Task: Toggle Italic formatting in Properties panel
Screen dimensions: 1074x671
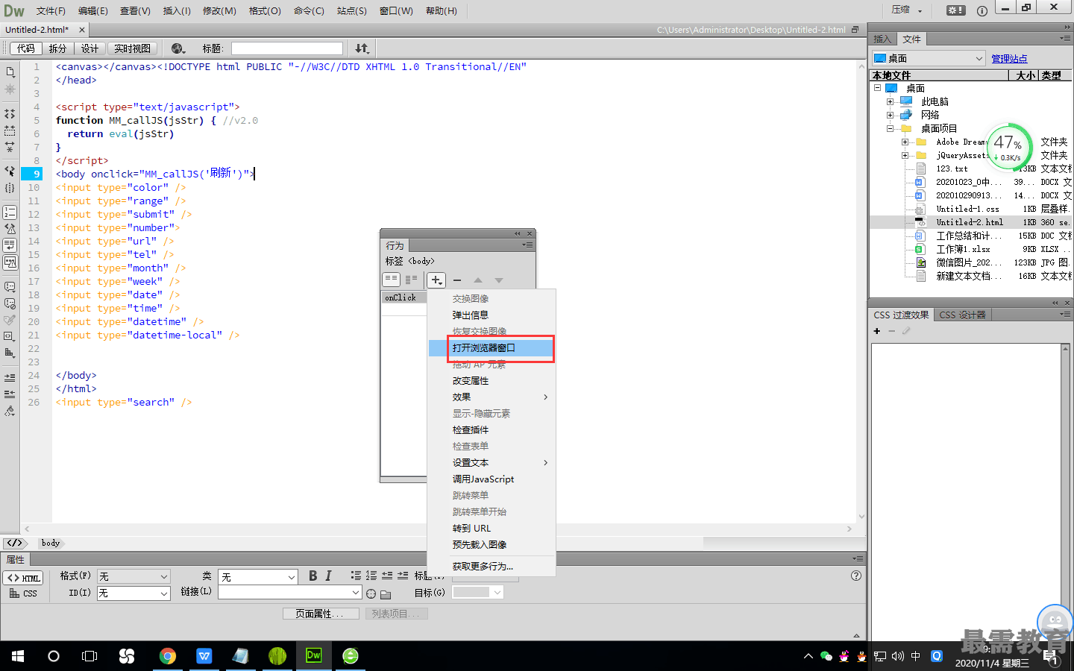Action: click(328, 576)
